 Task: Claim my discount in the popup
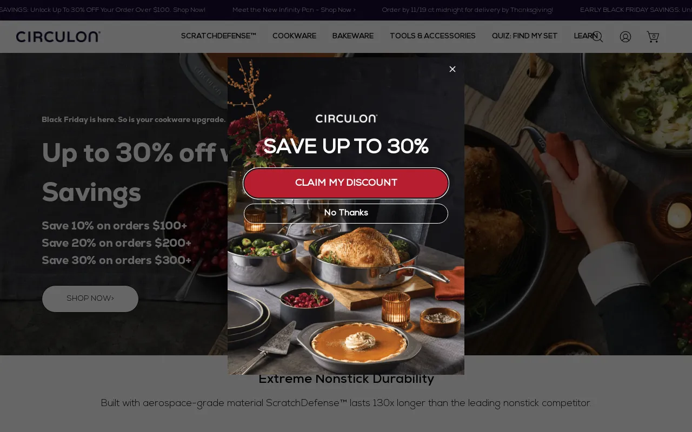pos(346,183)
